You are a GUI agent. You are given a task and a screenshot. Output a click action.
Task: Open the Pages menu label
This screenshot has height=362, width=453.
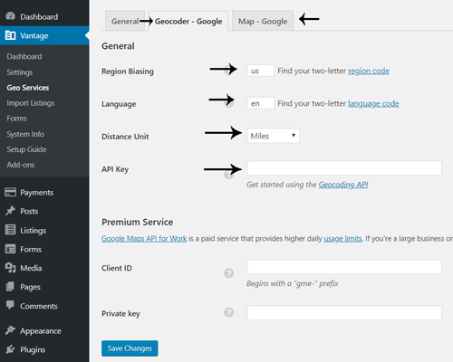coord(30,287)
